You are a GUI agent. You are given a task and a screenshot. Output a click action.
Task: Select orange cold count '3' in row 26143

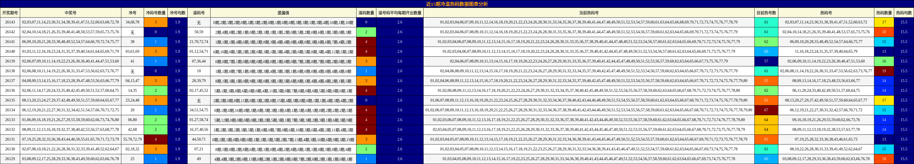[x=156, y=22]
